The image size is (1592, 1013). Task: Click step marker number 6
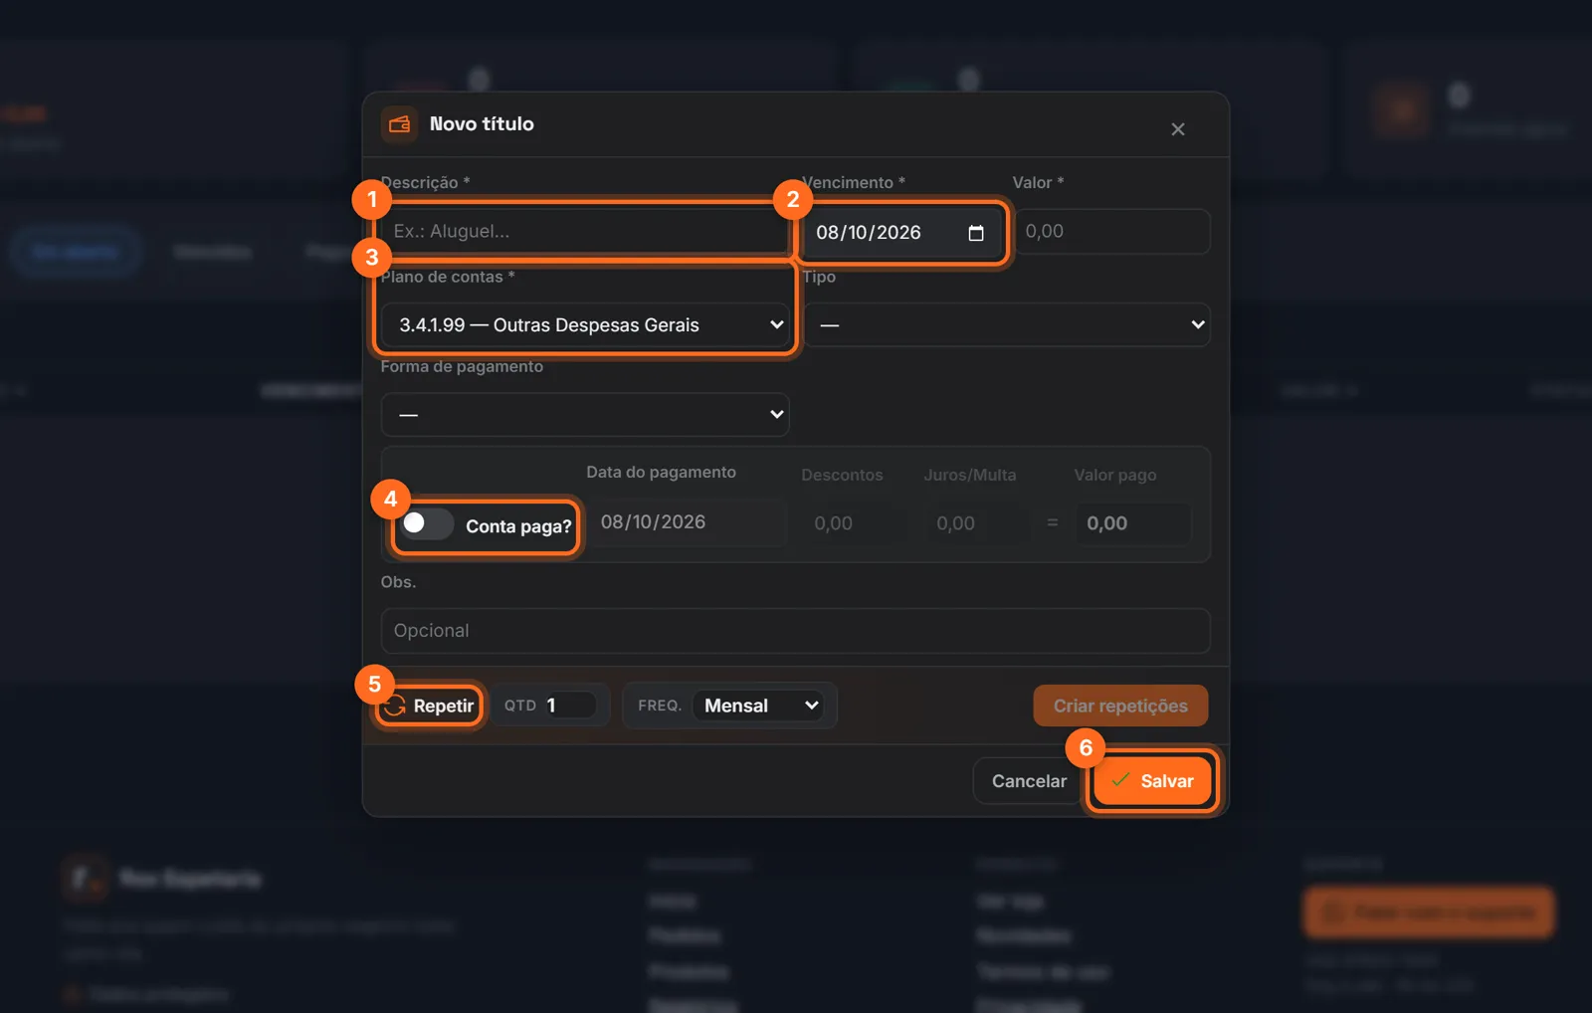tap(1086, 747)
